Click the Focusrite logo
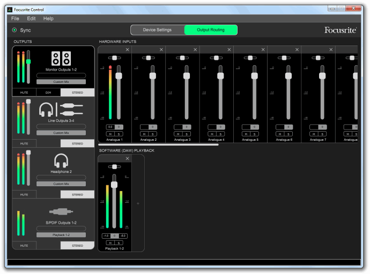370x274 pixels. [x=341, y=30]
